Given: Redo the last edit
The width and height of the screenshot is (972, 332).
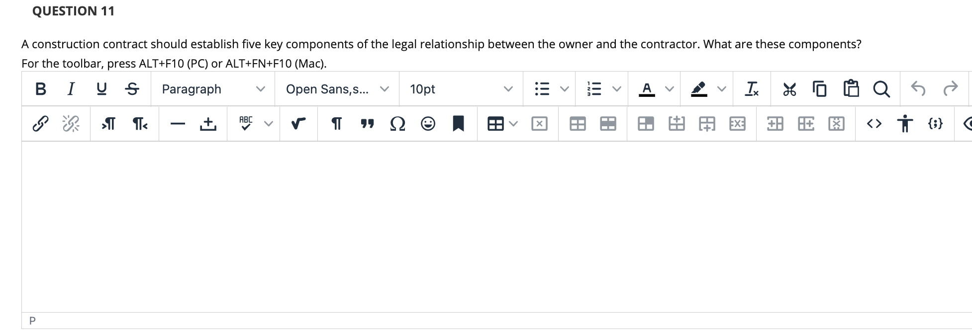Looking at the screenshot, I should (950, 89).
